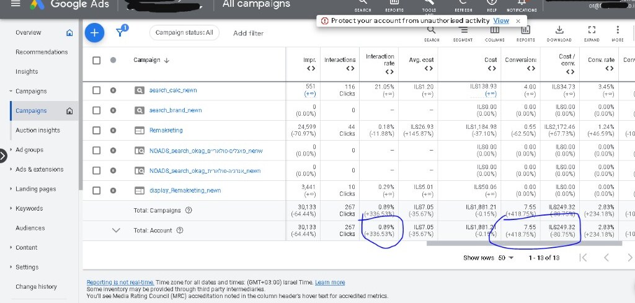Open the Show rows 50 dropdown
The width and height of the screenshot is (635, 303).
(x=505, y=258)
